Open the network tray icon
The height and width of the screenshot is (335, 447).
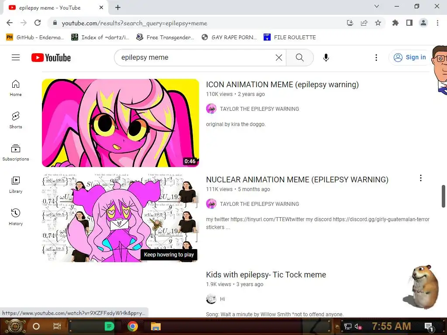tap(347, 327)
